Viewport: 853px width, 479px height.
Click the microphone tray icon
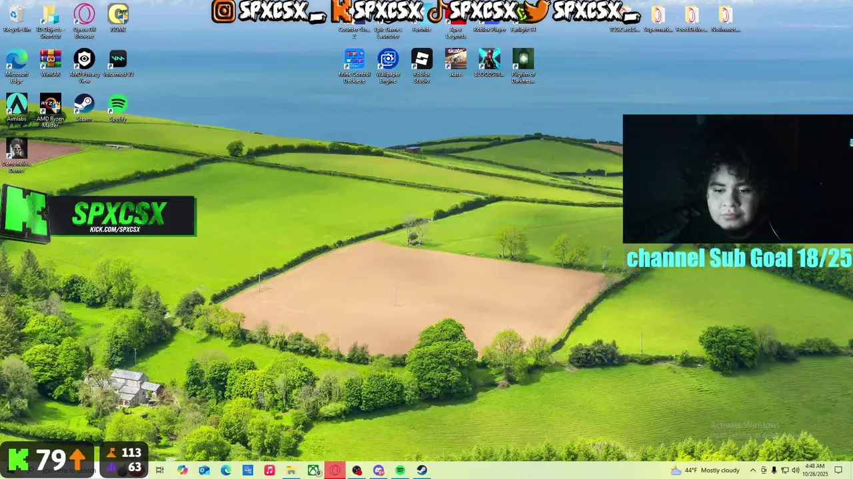click(x=774, y=470)
